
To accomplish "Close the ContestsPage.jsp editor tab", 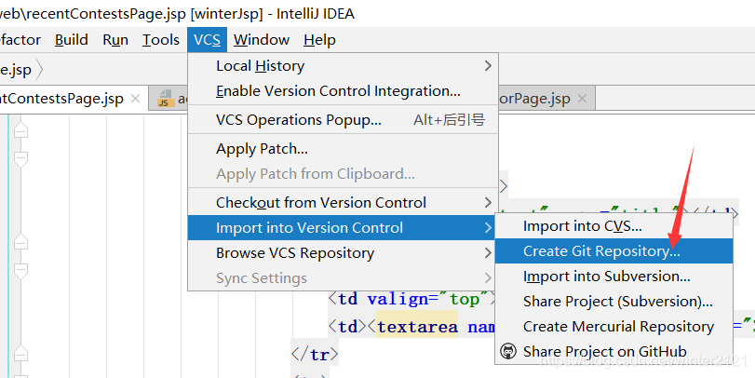I will [x=135, y=99].
